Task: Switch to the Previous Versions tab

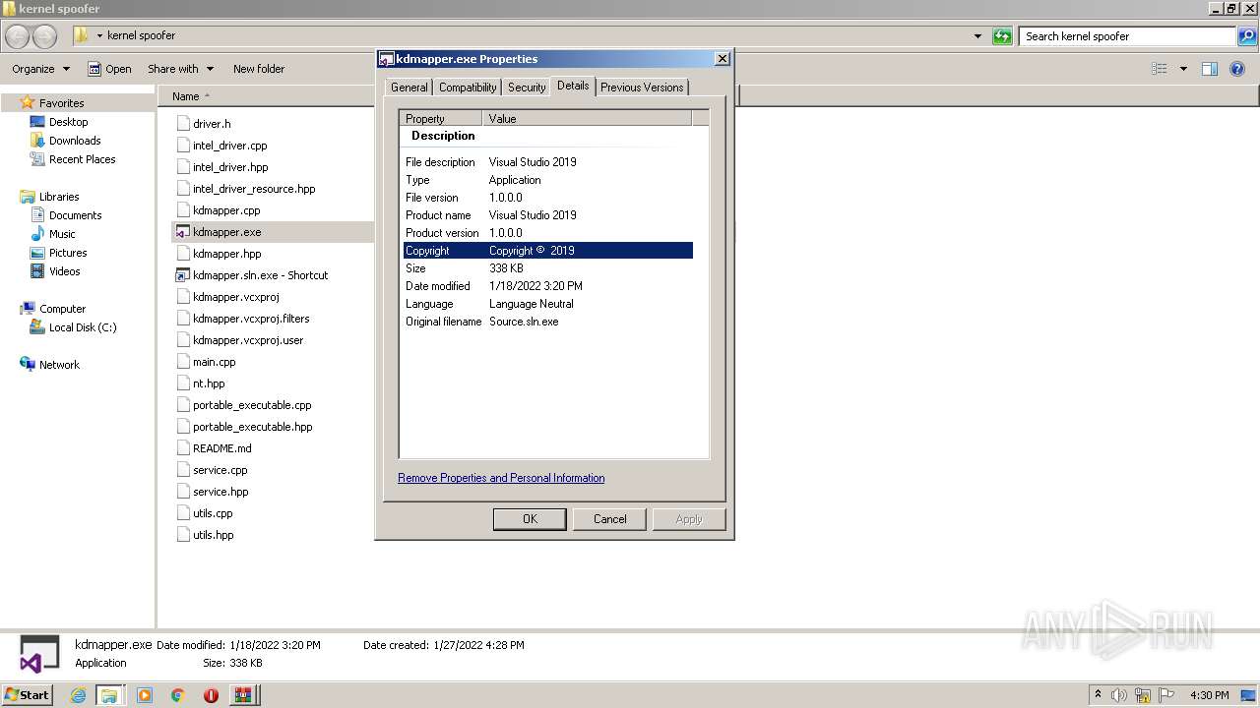Action: click(642, 88)
